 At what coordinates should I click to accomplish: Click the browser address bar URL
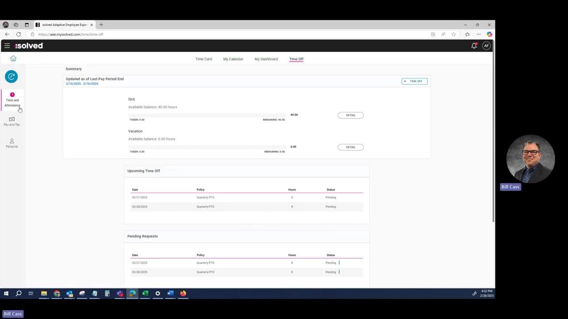click(x=71, y=34)
